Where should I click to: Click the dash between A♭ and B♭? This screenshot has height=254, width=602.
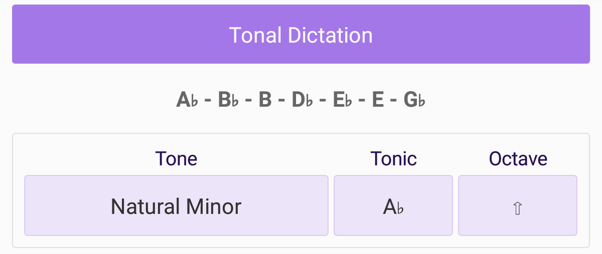(x=209, y=101)
